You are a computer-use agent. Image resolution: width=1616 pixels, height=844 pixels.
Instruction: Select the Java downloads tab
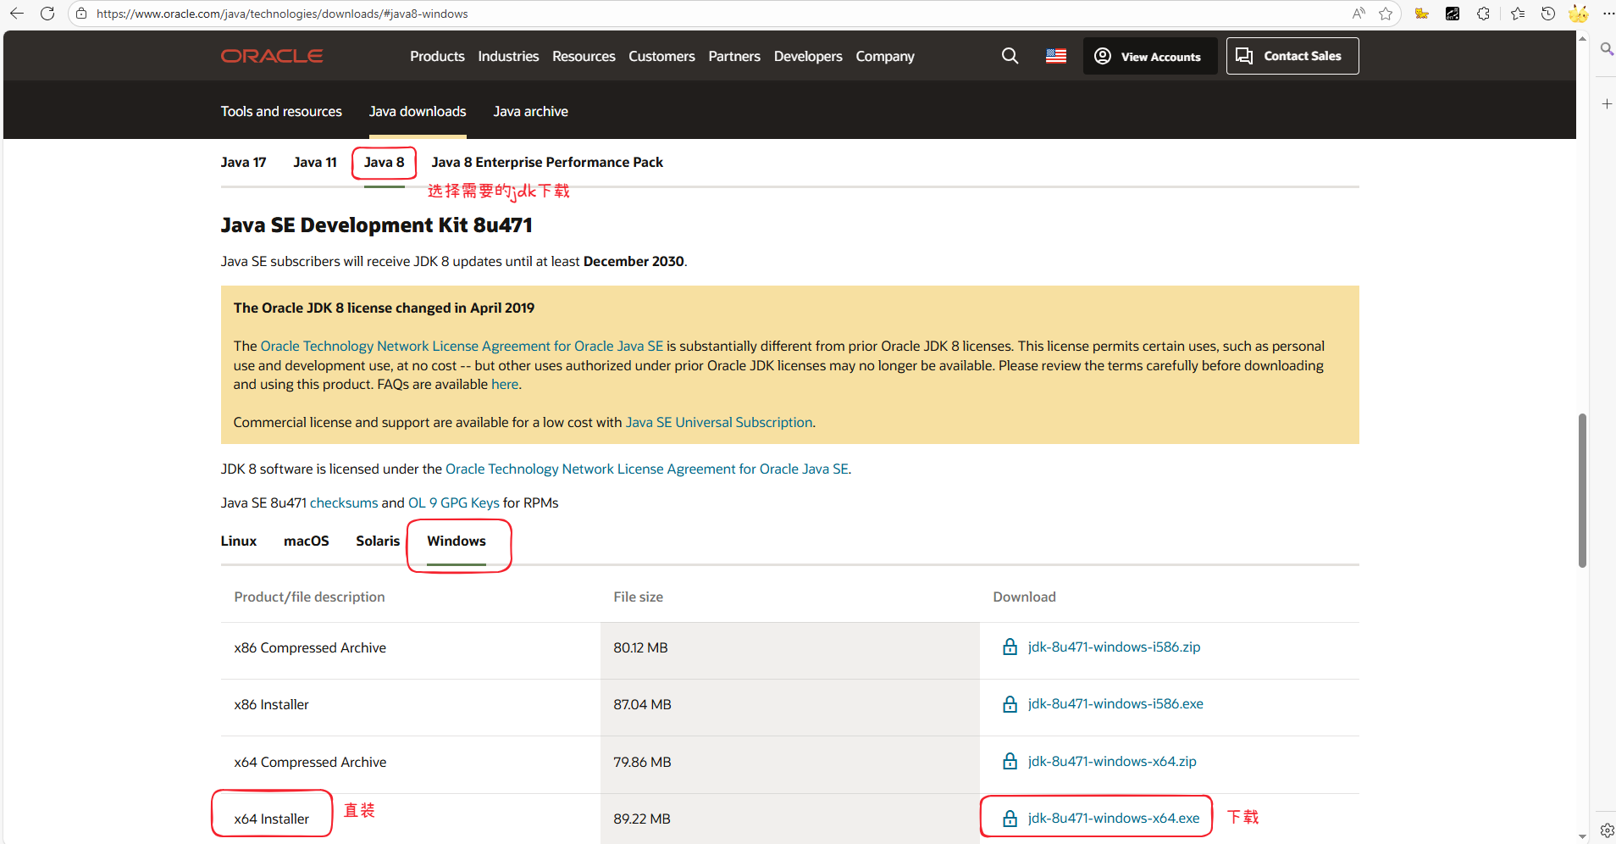pos(418,111)
